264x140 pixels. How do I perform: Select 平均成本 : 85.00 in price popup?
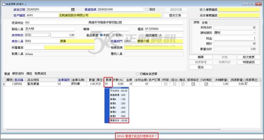119,91
